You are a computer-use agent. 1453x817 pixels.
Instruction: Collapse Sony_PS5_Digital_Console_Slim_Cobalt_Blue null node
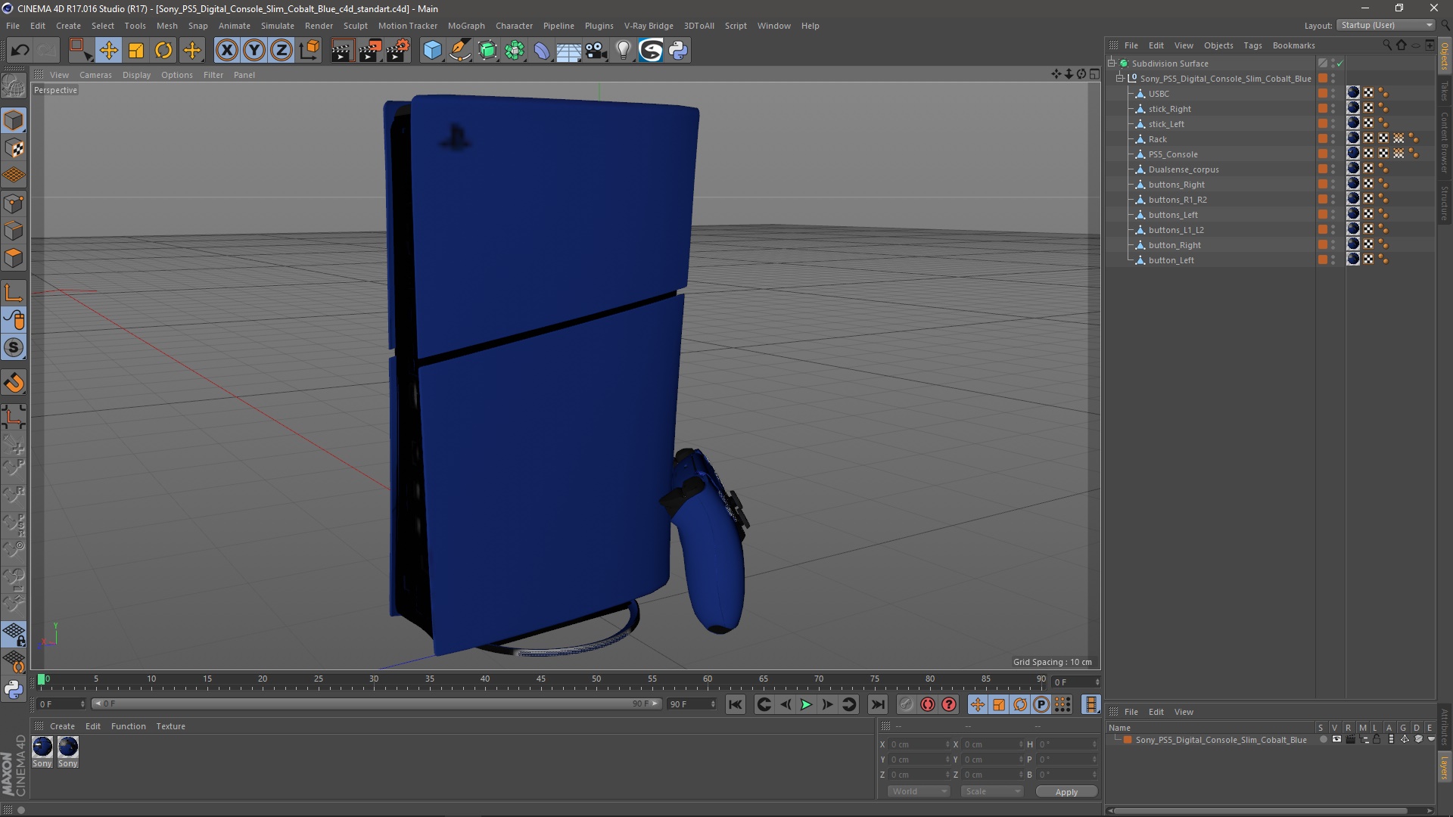[x=1120, y=79]
